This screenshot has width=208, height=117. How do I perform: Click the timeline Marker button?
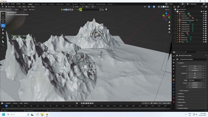click(x=26, y=103)
